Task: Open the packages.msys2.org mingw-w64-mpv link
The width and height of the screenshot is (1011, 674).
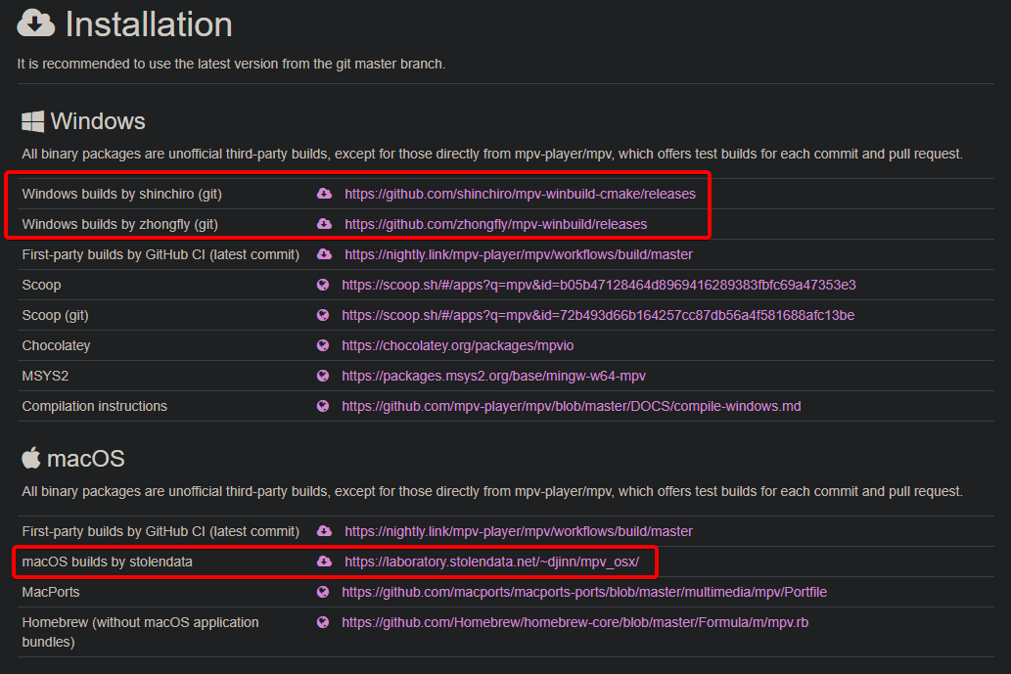Action: tap(493, 376)
